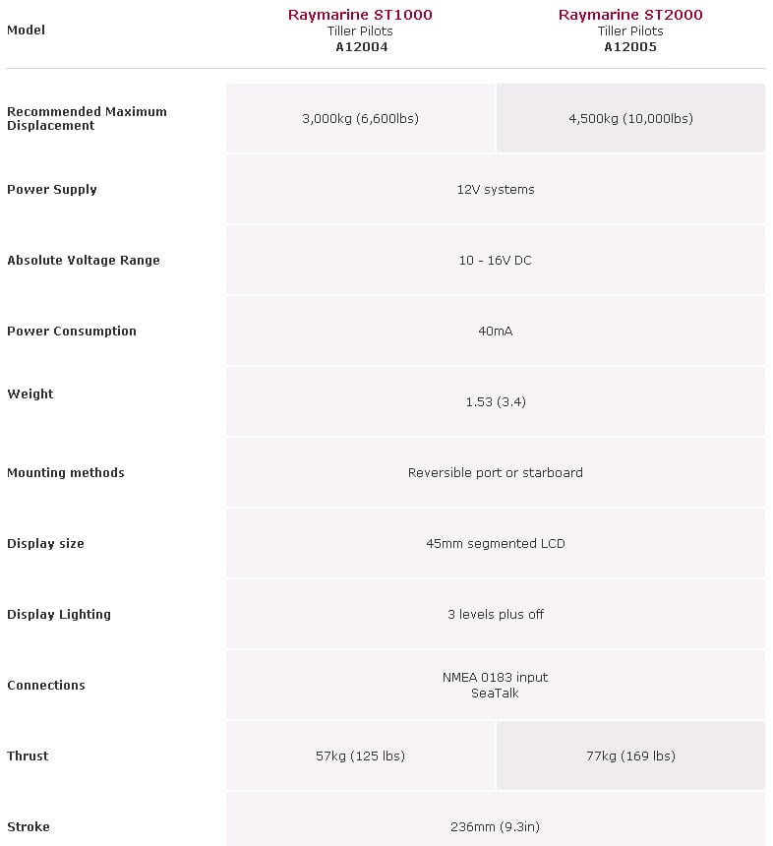This screenshot has height=846, width=773.
Task: Click the Weight row label
Action: (30, 394)
